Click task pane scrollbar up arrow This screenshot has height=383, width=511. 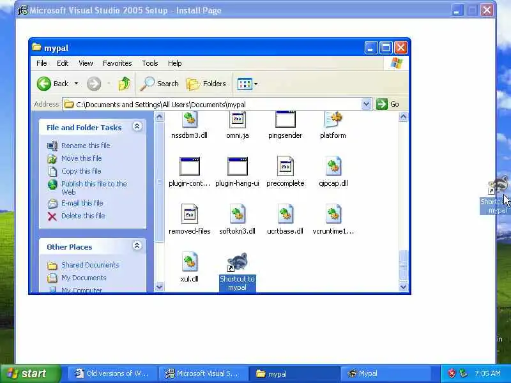click(159, 117)
